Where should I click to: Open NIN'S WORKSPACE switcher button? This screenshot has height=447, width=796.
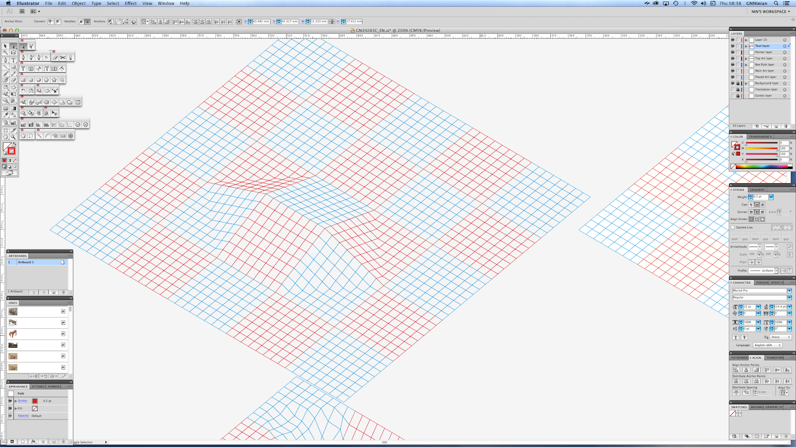tap(771, 11)
